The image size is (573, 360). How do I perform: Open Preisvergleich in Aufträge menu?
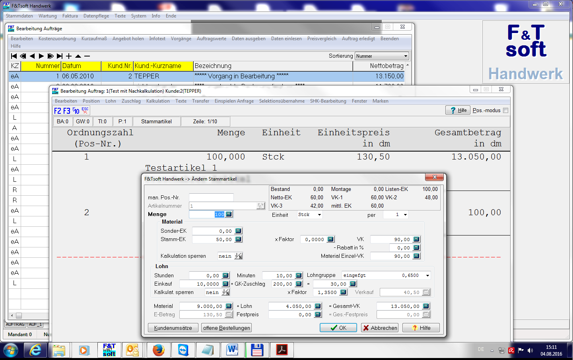tap(322, 39)
